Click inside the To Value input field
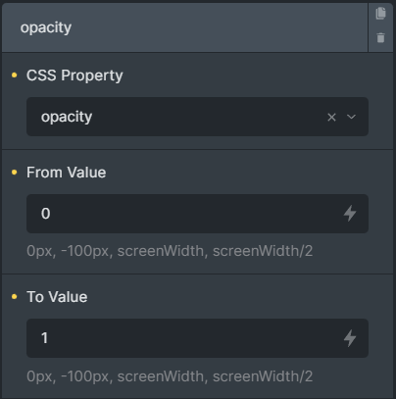396x399 pixels. [197, 338]
